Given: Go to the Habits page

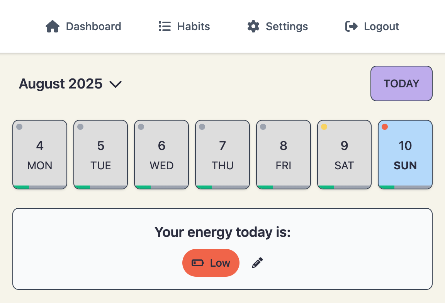Looking at the screenshot, I should tap(184, 26).
